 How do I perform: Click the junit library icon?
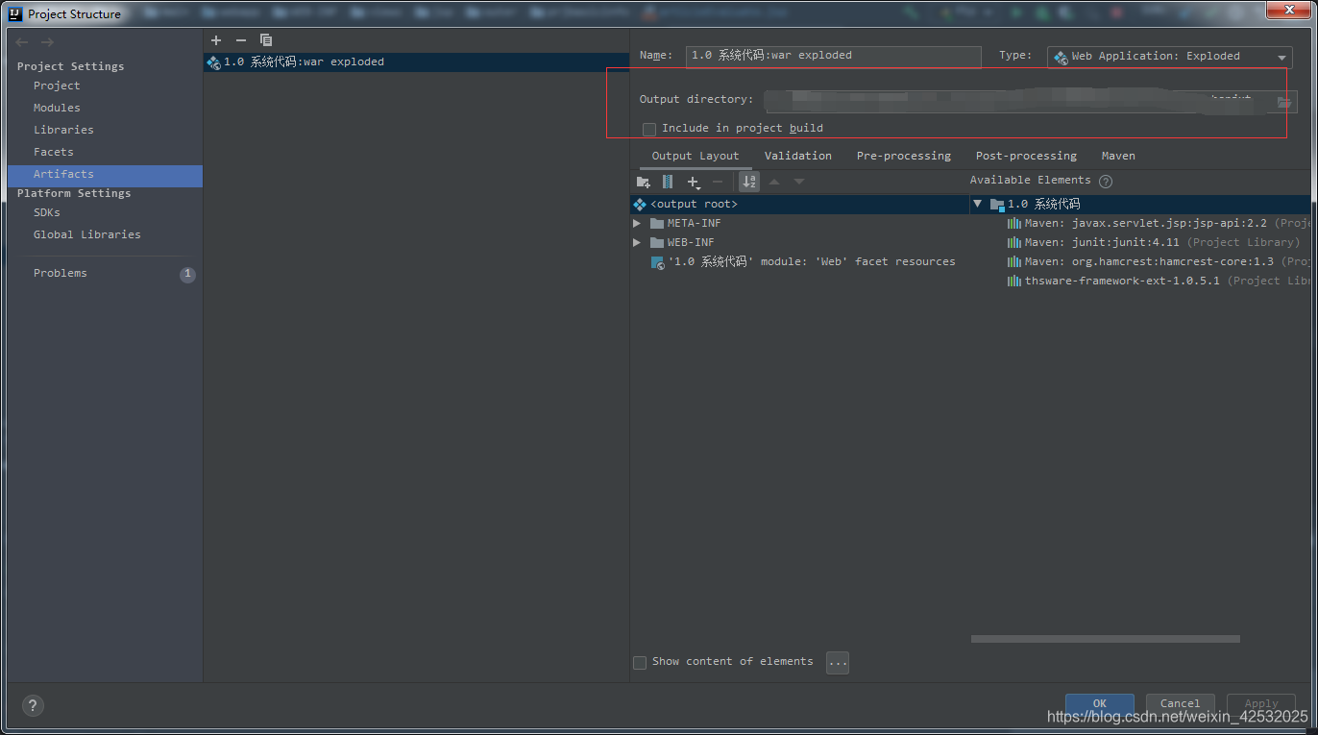point(1013,242)
